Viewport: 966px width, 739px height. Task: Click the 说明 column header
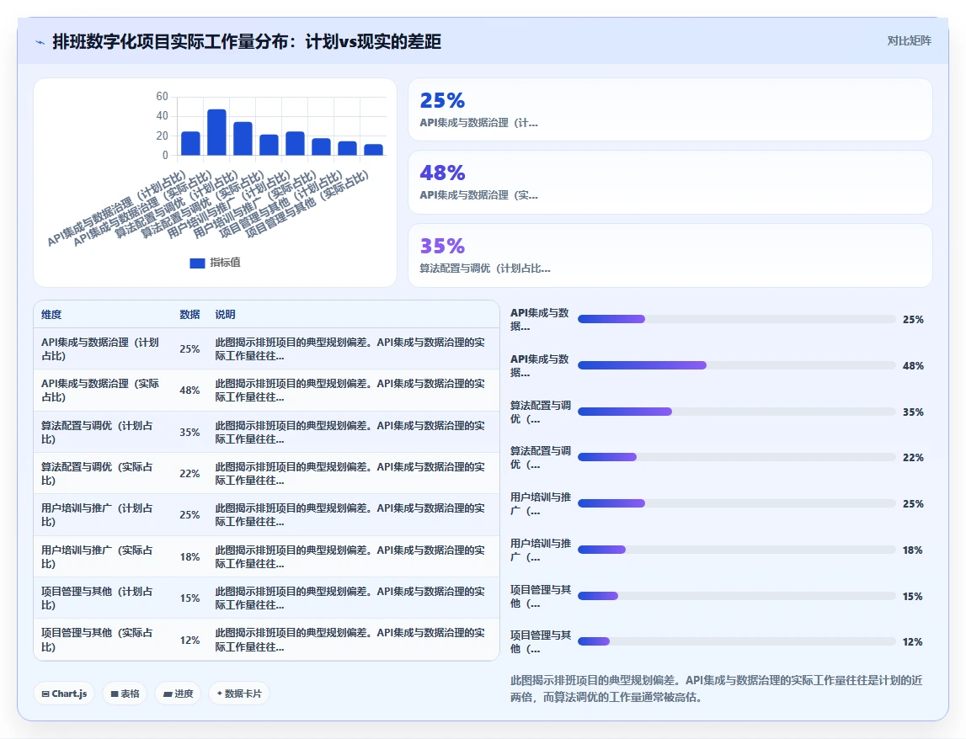(x=225, y=314)
